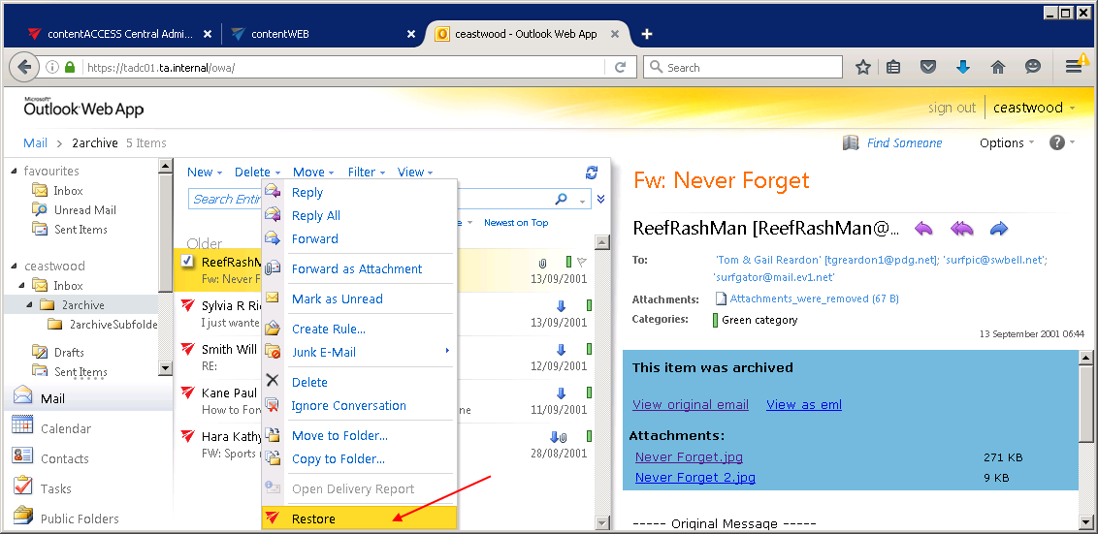Click the flag icon on ReefRashMan message

[x=581, y=262]
